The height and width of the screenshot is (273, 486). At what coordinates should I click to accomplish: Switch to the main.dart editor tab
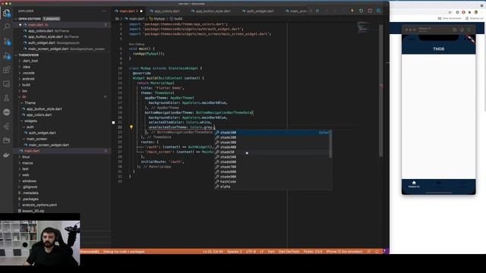point(128,11)
